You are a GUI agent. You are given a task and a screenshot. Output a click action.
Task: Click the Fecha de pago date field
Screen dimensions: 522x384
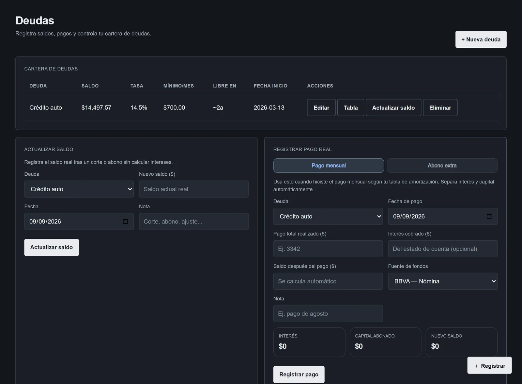(x=443, y=216)
